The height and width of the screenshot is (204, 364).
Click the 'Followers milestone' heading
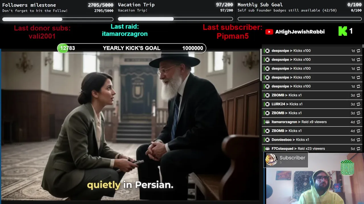coord(29,5)
